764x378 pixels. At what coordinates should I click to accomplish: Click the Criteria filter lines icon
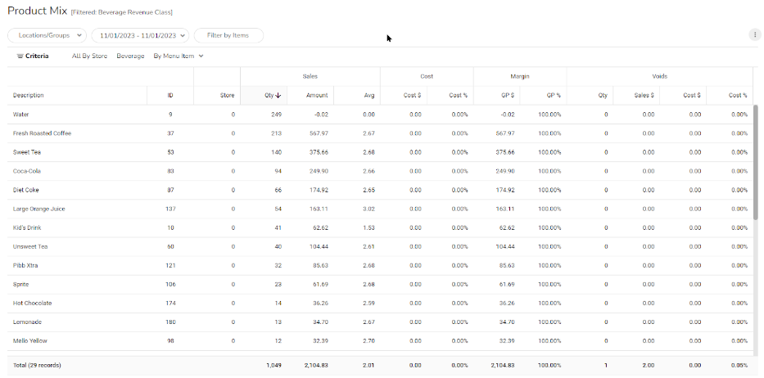pyautogui.click(x=20, y=56)
